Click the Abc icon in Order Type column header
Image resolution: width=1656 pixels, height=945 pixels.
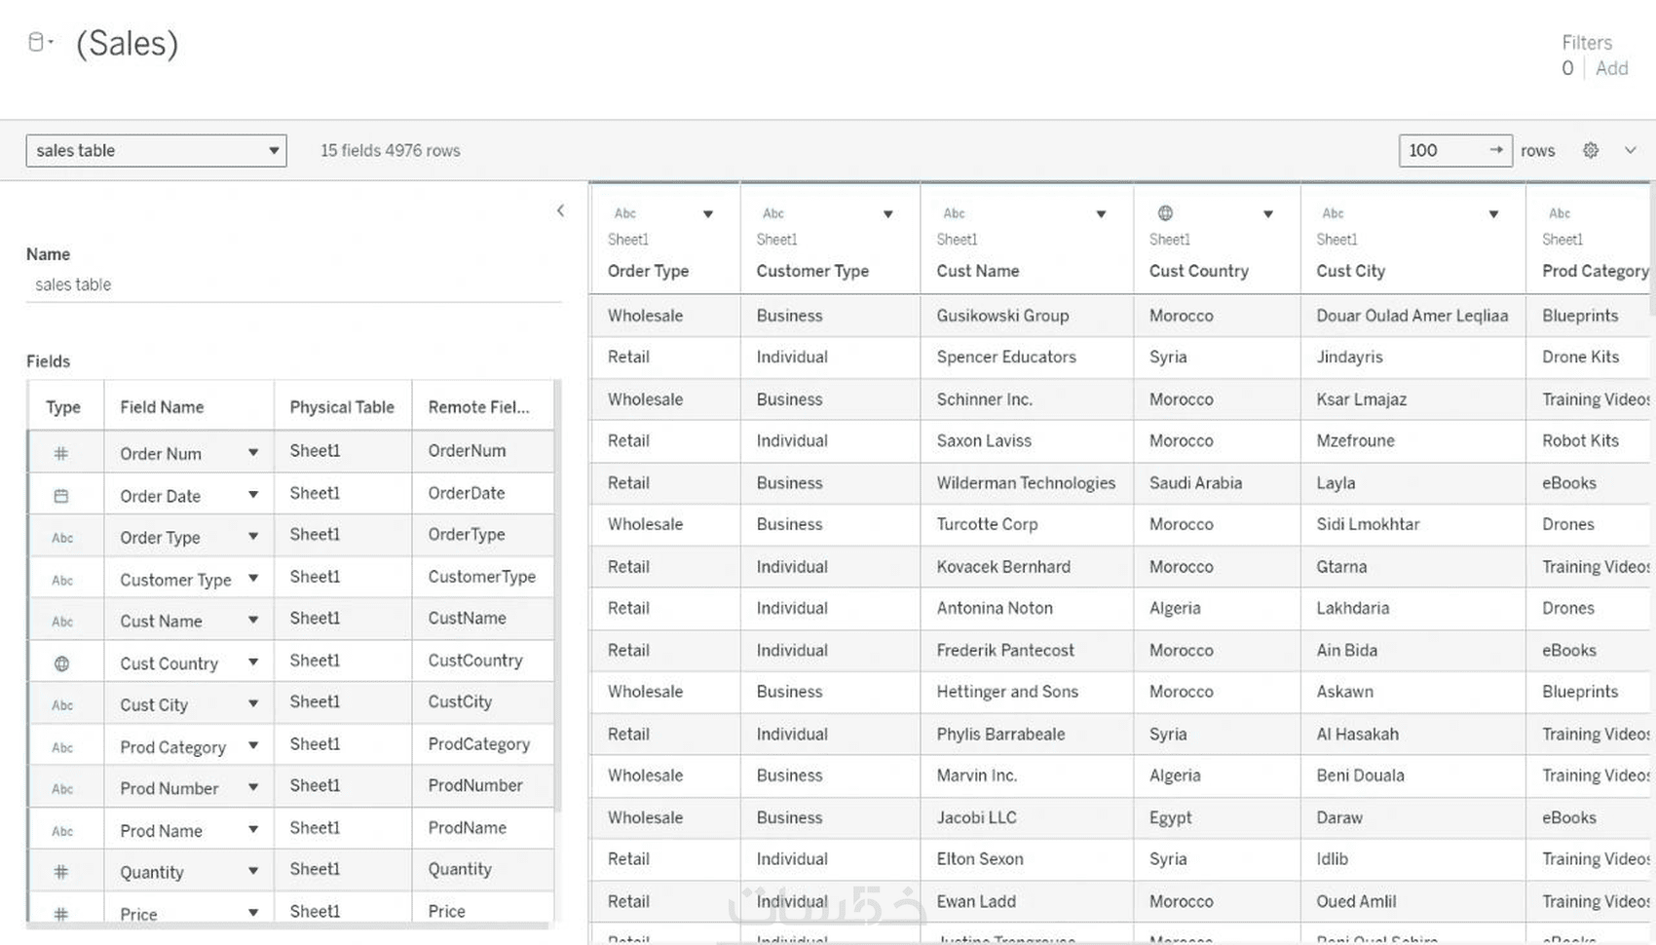click(x=625, y=213)
